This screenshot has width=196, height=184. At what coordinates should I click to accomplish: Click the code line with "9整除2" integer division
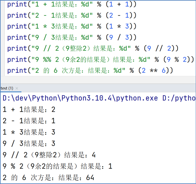[93, 48]
